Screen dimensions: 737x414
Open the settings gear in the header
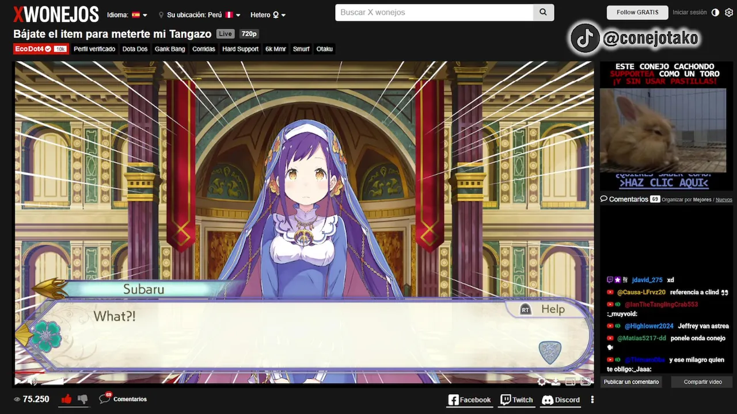(x=729, y=13)
